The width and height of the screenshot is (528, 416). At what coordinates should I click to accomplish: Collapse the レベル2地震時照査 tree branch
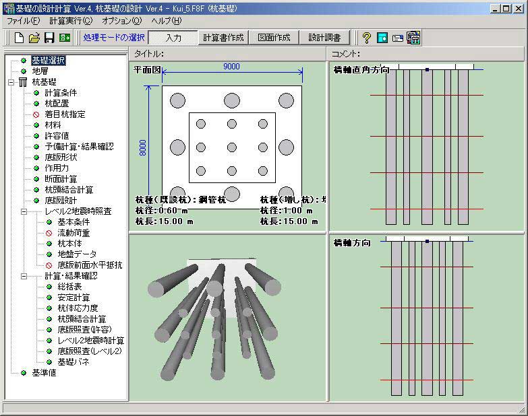[x=24, y=211]
